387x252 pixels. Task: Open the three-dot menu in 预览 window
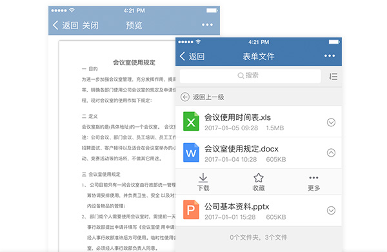(207, 24)
